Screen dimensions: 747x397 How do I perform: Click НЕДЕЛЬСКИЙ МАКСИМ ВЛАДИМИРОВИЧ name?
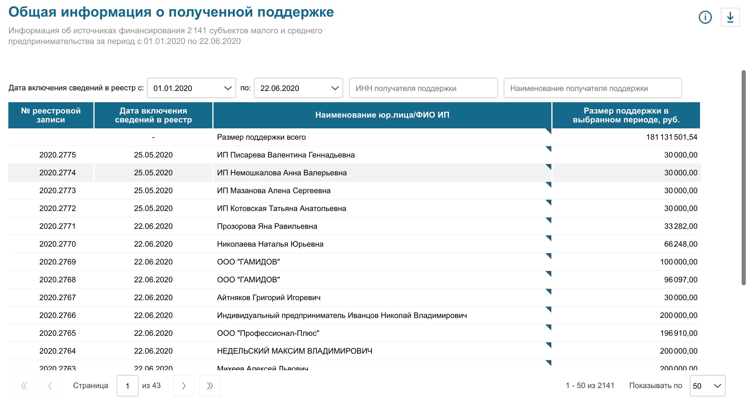[x=295, y=351]
